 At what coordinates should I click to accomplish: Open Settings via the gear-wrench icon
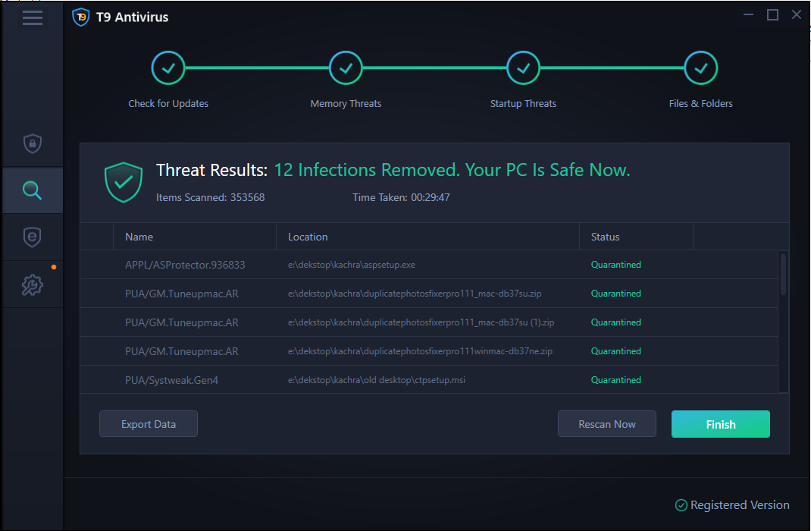(x=33, y=284)
